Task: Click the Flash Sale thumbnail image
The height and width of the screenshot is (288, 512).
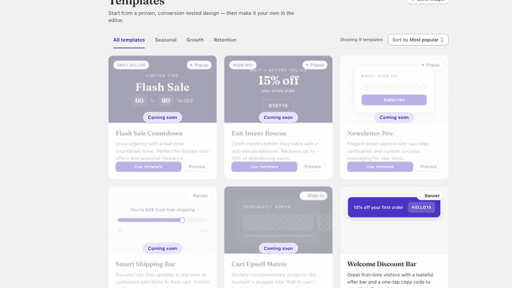Action: click(162, 89)
